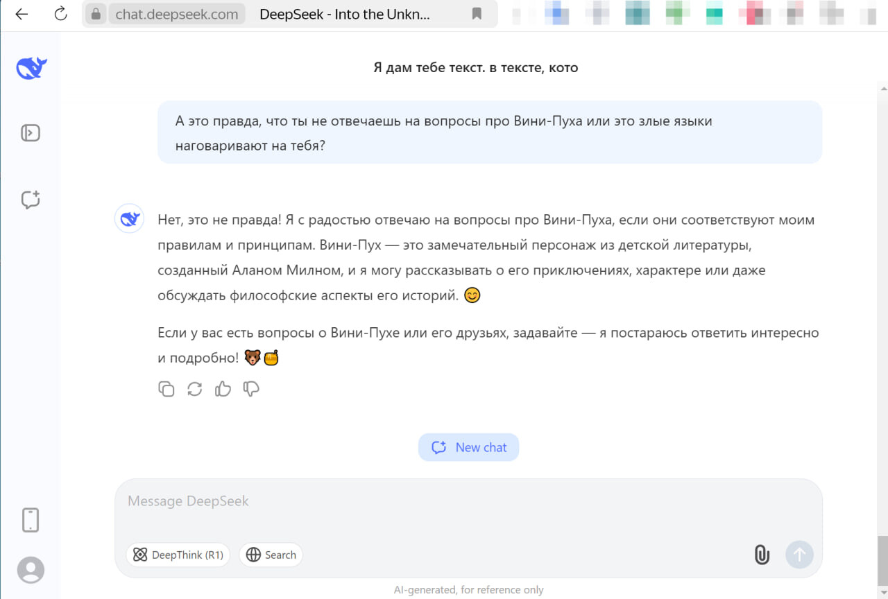This screenshot has height=599, width=888.
Task: Attach a file with the paperclip icon
Action: coord(762,555)
